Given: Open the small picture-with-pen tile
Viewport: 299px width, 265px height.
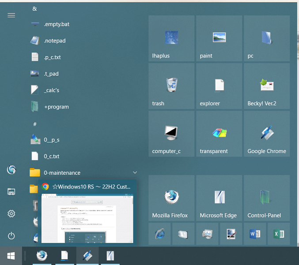Looking at the screenshot, I should tap(231, 234).
